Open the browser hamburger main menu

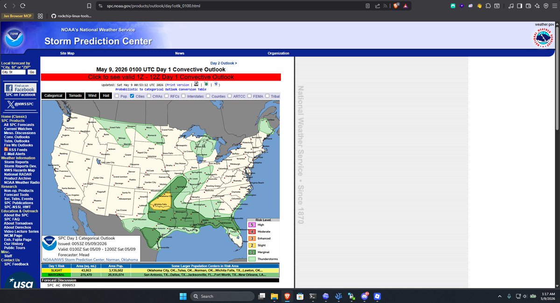click(554, 6)
